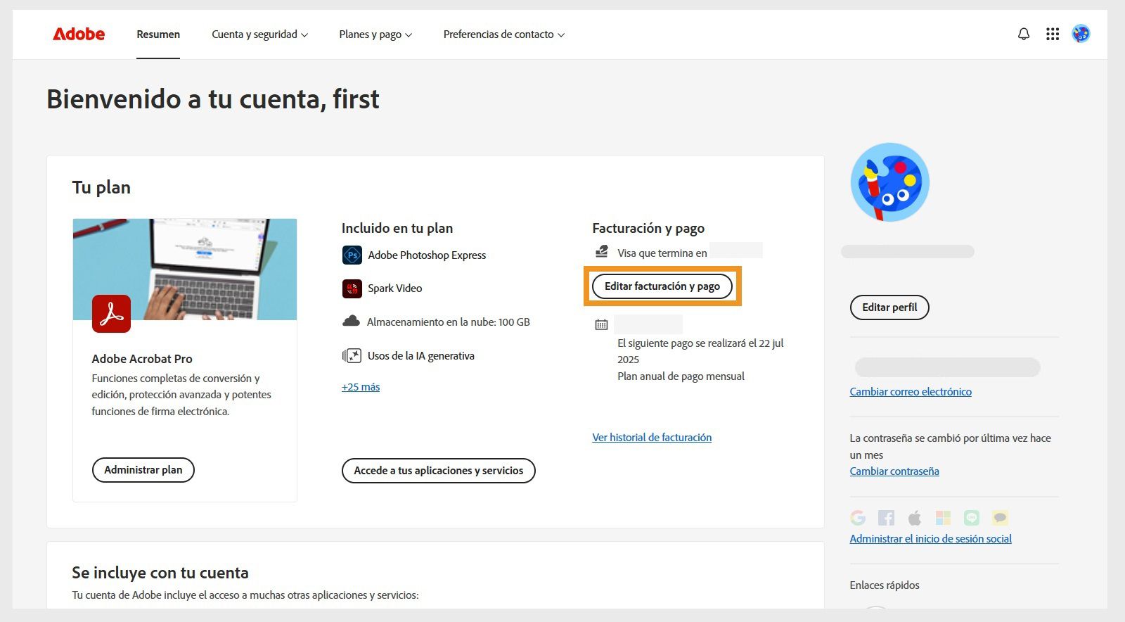Click the Adobe logo

pyautogui.click(x=78, y=34)
